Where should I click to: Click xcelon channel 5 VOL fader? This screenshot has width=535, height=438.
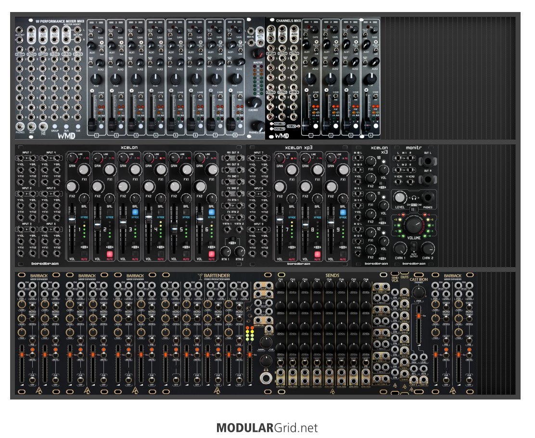(174, 230)
